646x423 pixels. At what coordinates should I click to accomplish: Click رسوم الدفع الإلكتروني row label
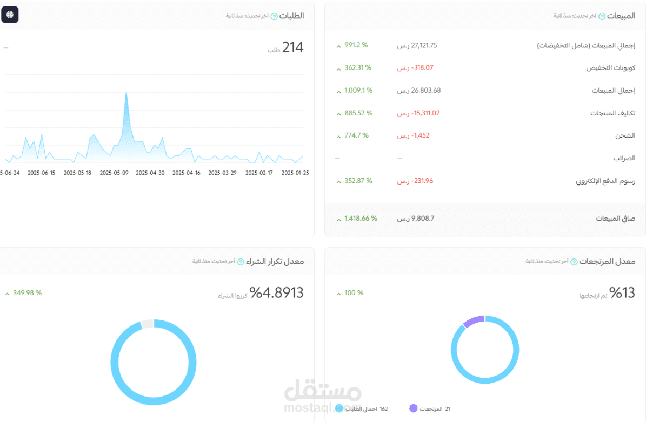click(605, 181)
